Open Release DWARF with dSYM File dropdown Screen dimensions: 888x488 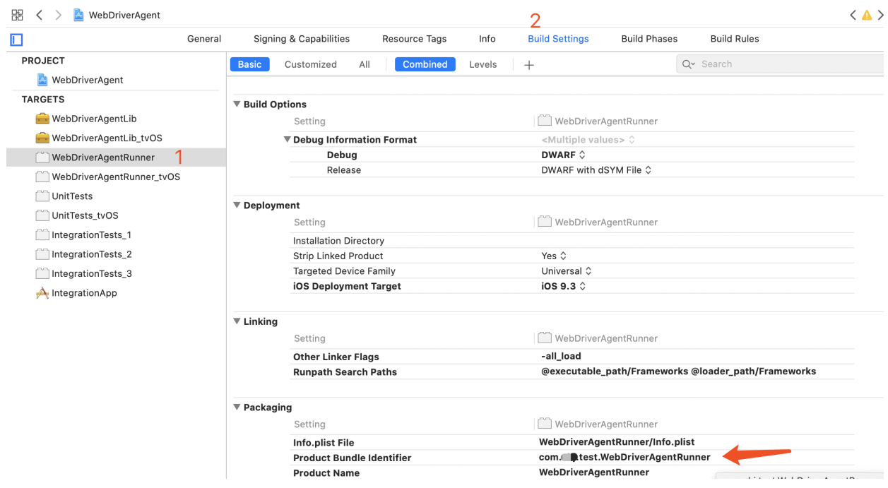tap(596, 170)
